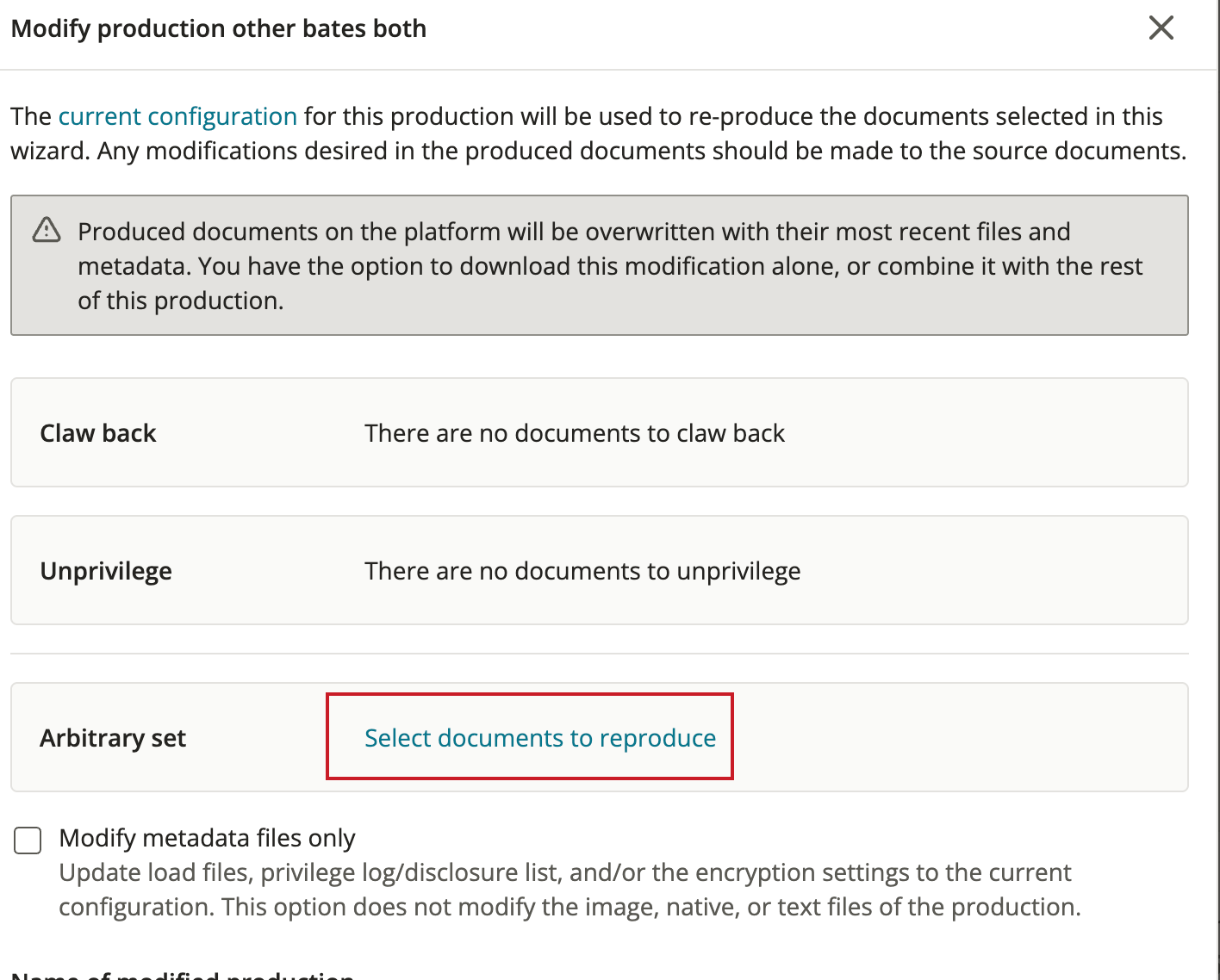The width and height of the screenshot is (1220, 980).
Task: Open the current configuration link
Action: coord(177,116)
